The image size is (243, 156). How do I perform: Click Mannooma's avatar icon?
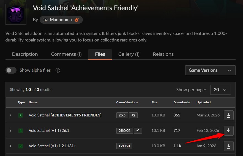(45, 20)
